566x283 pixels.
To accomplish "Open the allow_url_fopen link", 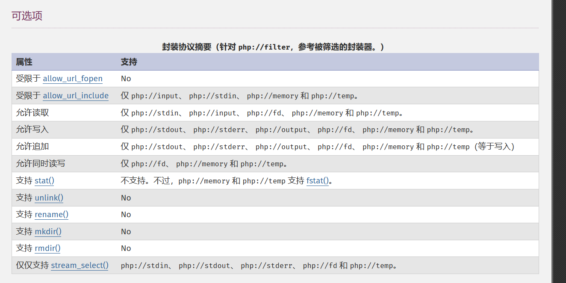I will (73, 79).
